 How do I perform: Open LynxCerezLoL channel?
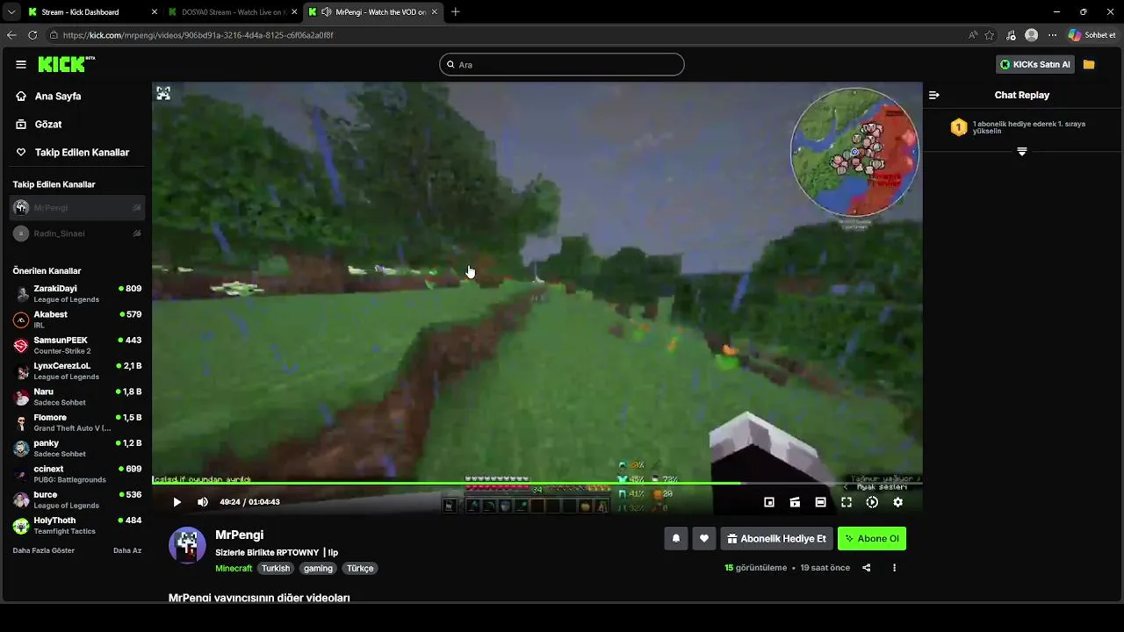77,371
